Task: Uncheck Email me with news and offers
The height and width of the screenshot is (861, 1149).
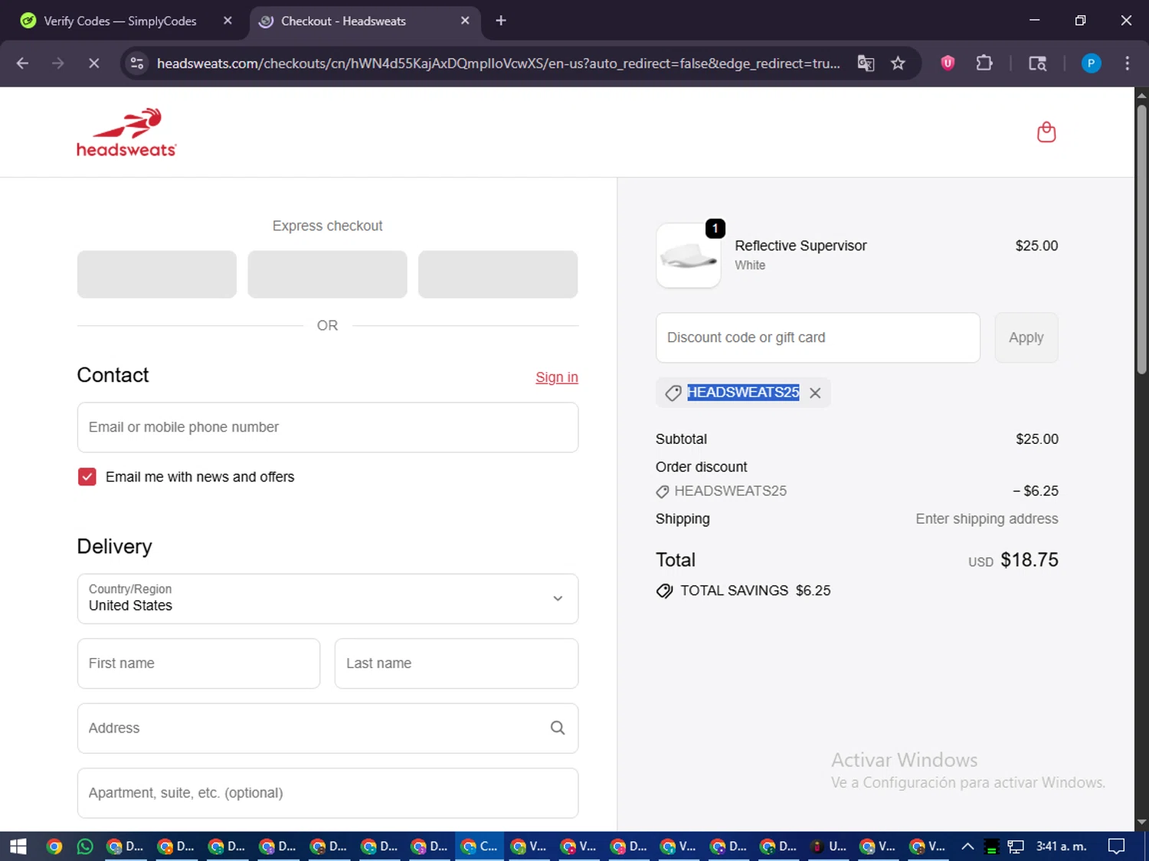Action: pos(87,477)
